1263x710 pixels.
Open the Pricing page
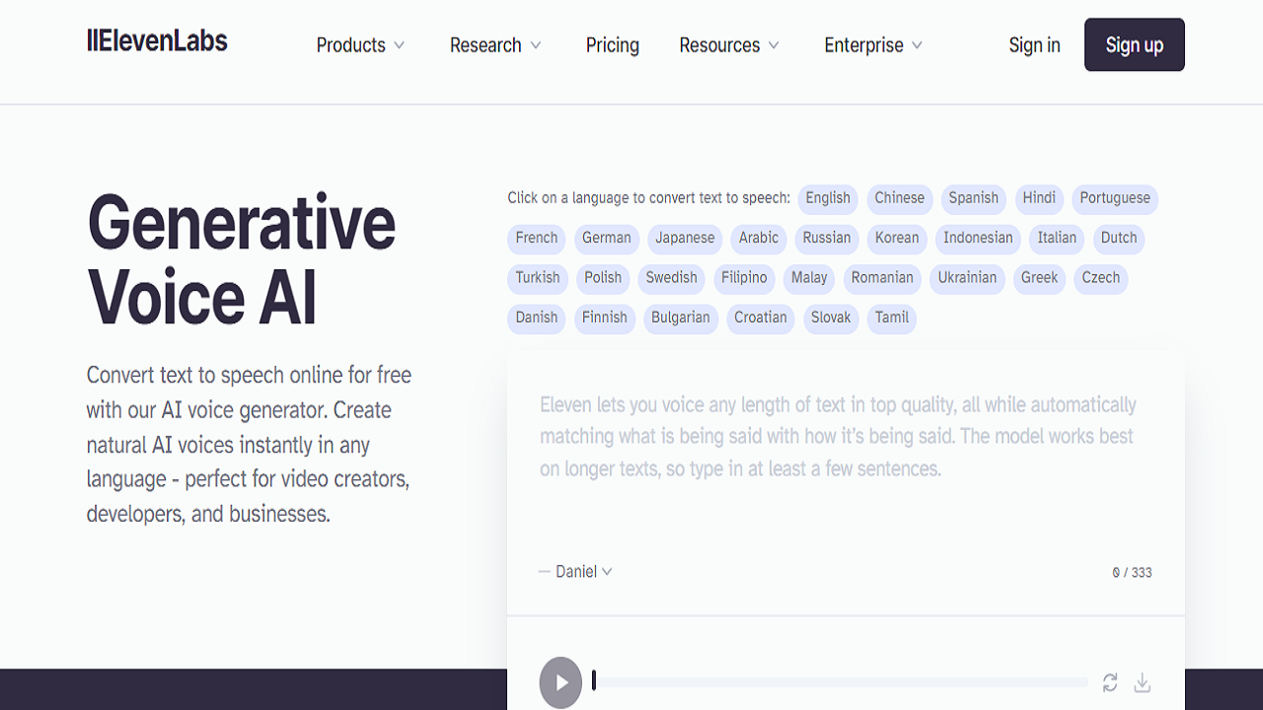[612, 44]
